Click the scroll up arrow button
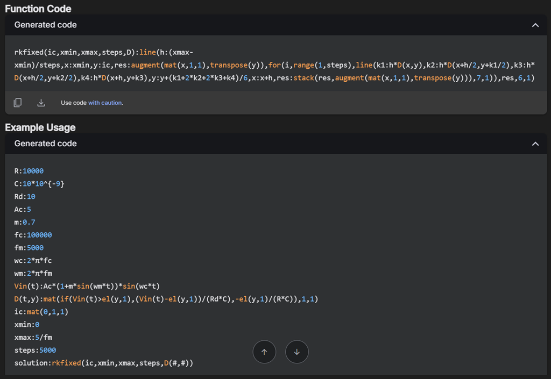 coord(264,352)
